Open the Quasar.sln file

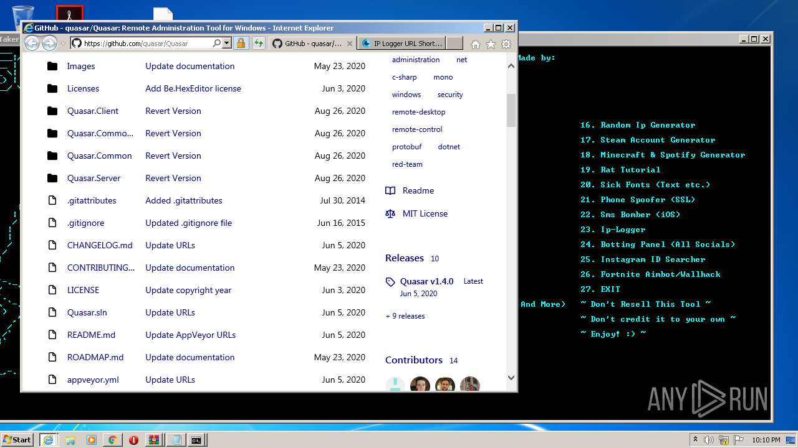click(x=87, y=312)
